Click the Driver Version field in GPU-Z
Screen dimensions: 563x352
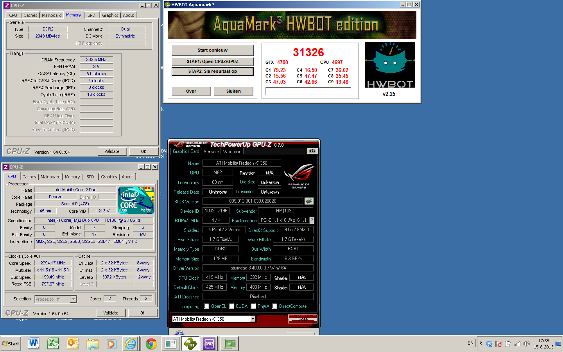tap(258, 268)
